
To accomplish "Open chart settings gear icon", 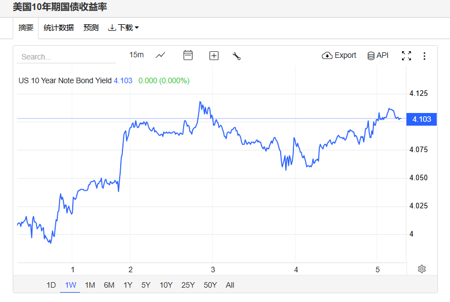I will [x=421, y=269].
